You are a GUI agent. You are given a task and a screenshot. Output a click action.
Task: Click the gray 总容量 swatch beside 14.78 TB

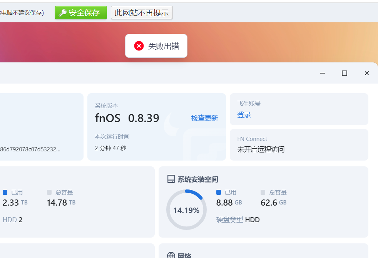coord(49,192)
